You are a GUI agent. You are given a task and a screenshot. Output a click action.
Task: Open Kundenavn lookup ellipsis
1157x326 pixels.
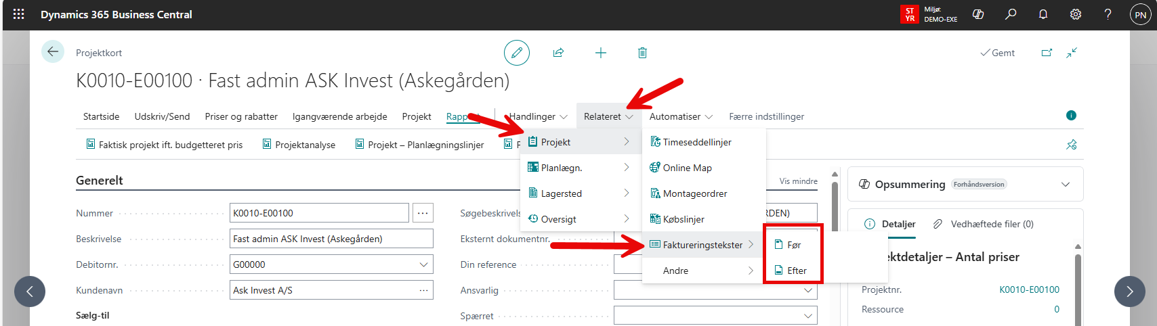click(x=423, y=290)
